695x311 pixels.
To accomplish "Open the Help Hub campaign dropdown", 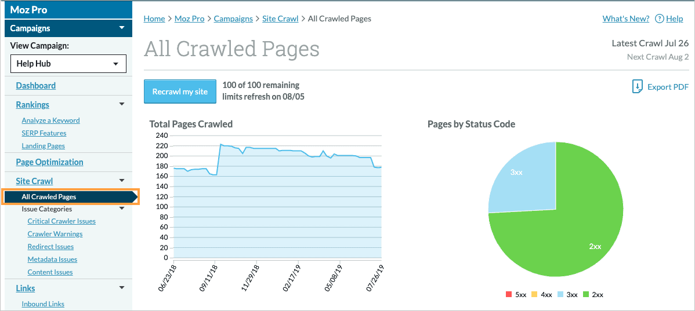I will pos(68,64).
